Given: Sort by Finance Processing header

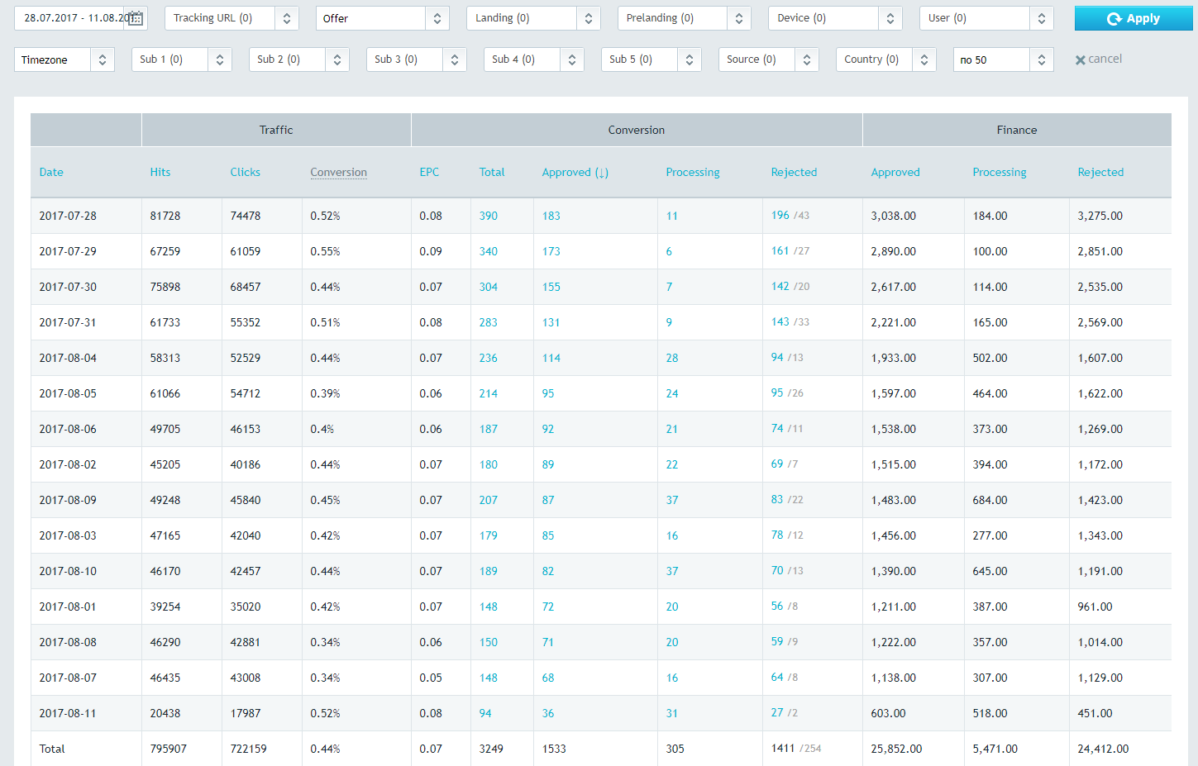Looking at the screenshot, I should 1000,172.
